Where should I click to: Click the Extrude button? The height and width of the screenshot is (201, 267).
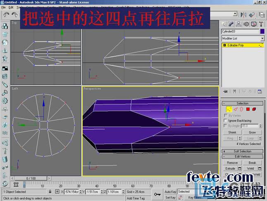[230, 169]
